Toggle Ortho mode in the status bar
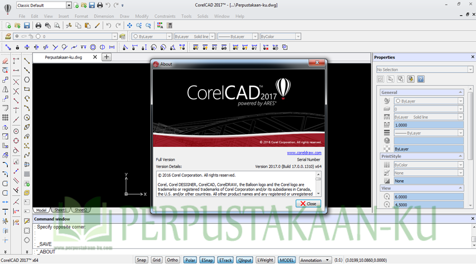This screenshot has height=264, width=476. coord(172,260)
